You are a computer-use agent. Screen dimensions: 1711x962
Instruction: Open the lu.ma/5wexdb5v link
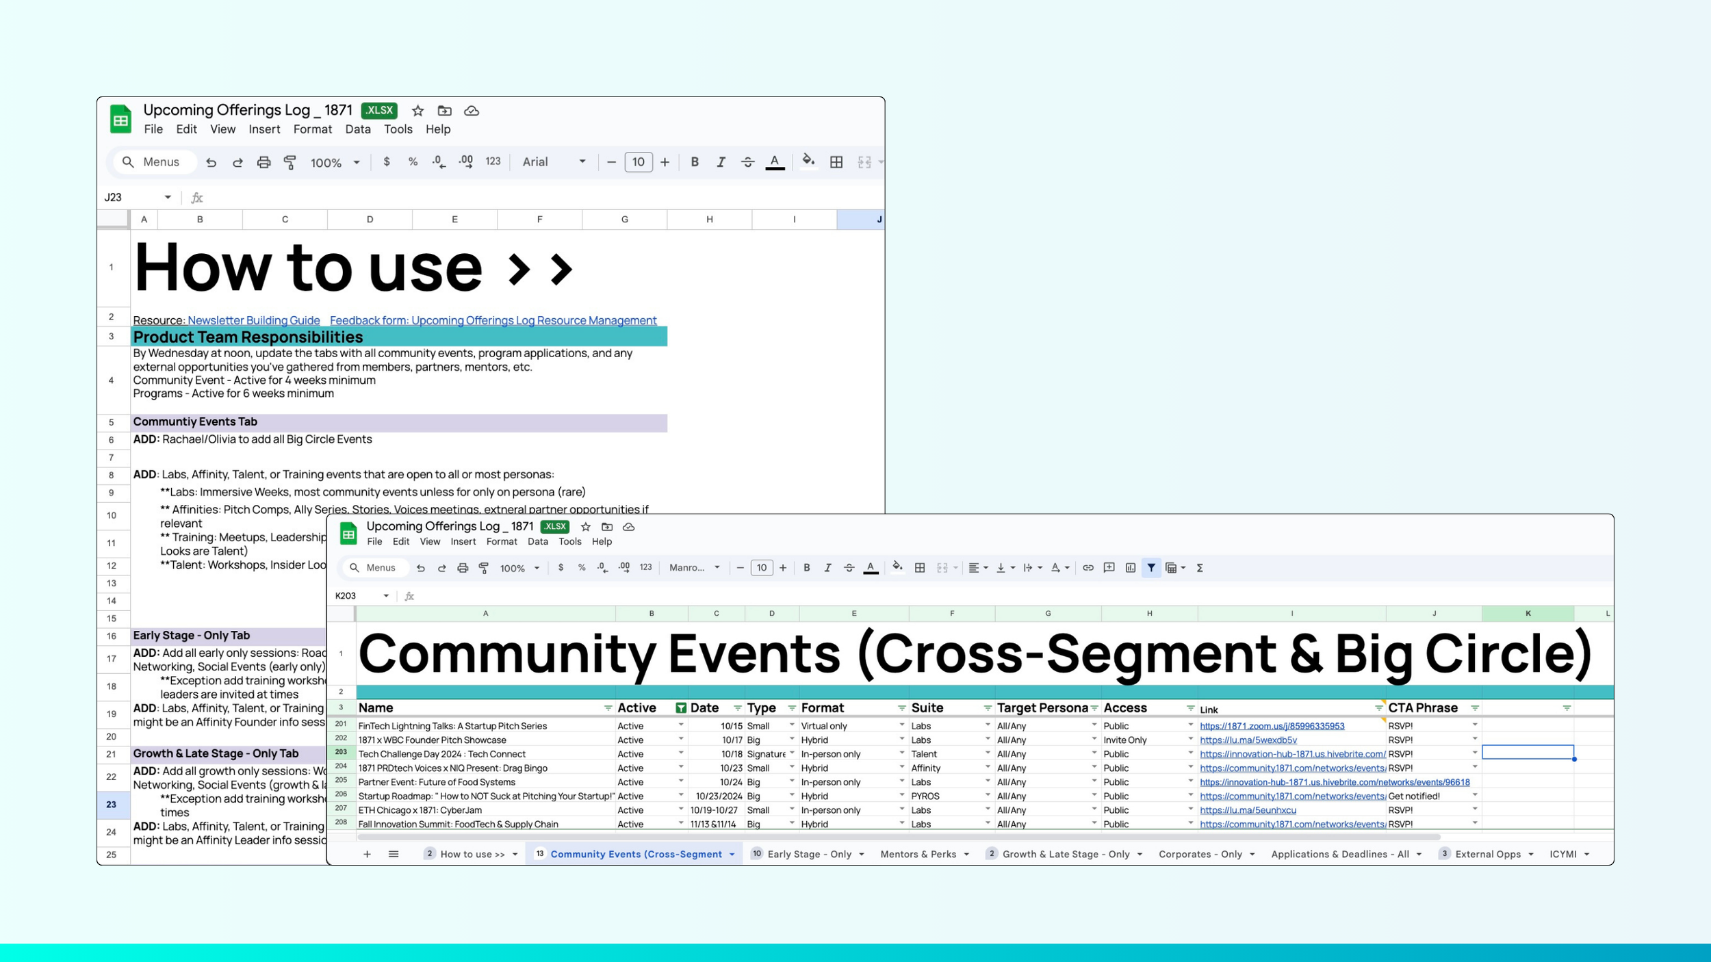pyautogui.click(x=1248, y=740)
